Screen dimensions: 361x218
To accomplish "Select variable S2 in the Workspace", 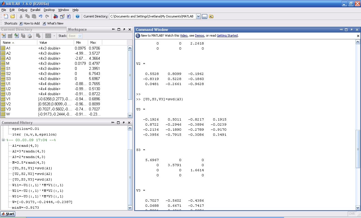I will [x=64, y=74].
